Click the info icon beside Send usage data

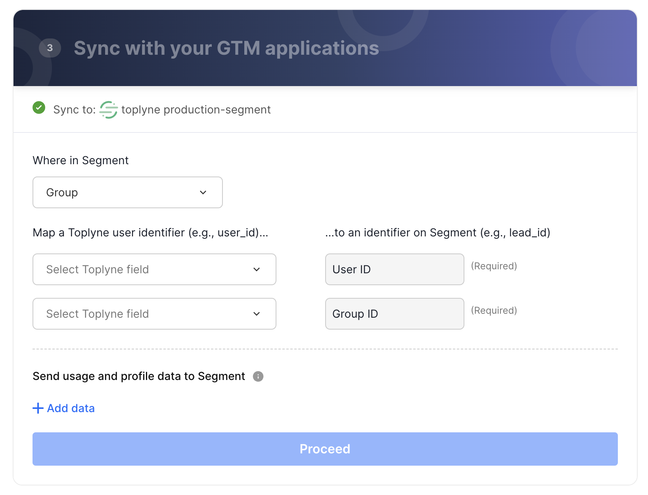click(x=258, y=376)
